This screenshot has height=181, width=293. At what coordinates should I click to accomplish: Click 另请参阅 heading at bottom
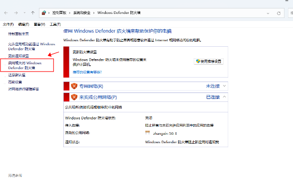[x=15, y=176]
